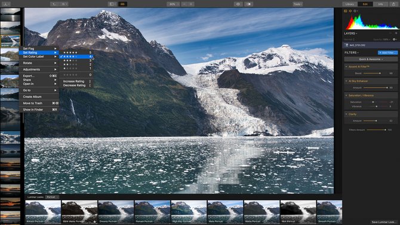Viewport: 400px width, 225px height.
Task: Choose Export... from the context menu
Action: (39, 76)
